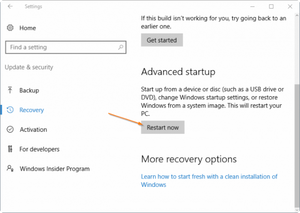Click the Windows Insider Program person icon
This screenshot has width=300, height=213.
10,169
